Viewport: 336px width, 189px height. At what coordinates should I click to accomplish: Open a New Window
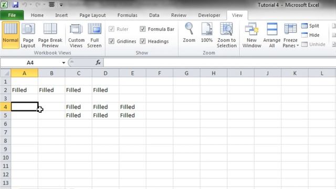[x=251, y=35]
